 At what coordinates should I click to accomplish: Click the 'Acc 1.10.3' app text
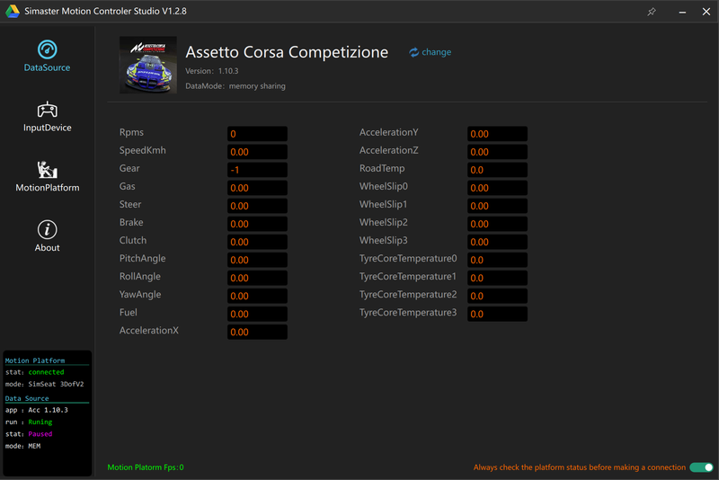(x=49, y=410)
